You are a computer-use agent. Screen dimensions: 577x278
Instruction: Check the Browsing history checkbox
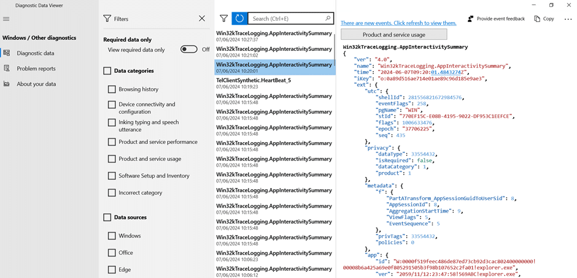pyautogui.click(x=112, y=89)
